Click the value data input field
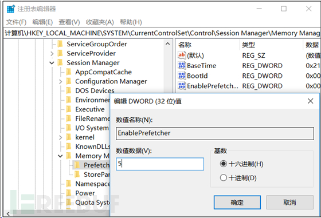 [160, 164]
